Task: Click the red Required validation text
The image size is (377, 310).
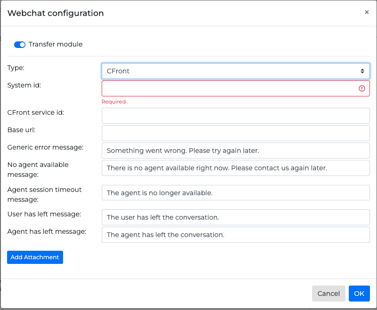Action: coord(113,102)
